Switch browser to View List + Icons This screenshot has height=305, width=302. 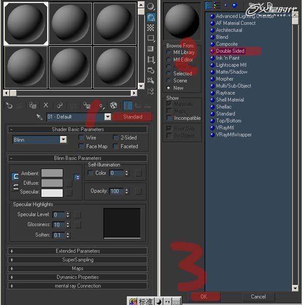coord(216,6)
